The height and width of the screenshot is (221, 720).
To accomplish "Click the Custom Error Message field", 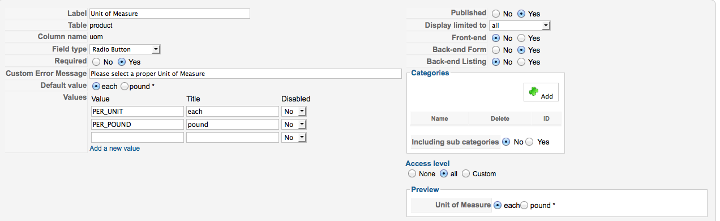I will pos(246,74).
